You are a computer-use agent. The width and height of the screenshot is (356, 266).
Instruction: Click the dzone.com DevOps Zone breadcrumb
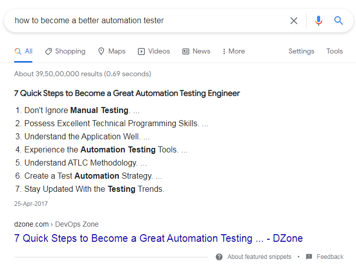coord(57,224)
